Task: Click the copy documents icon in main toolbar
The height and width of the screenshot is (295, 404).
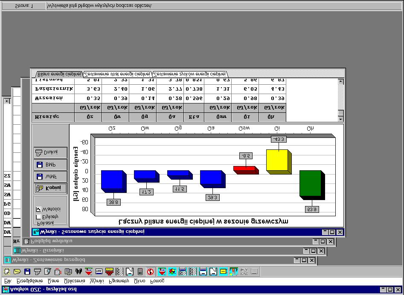Action: point(68,271)
